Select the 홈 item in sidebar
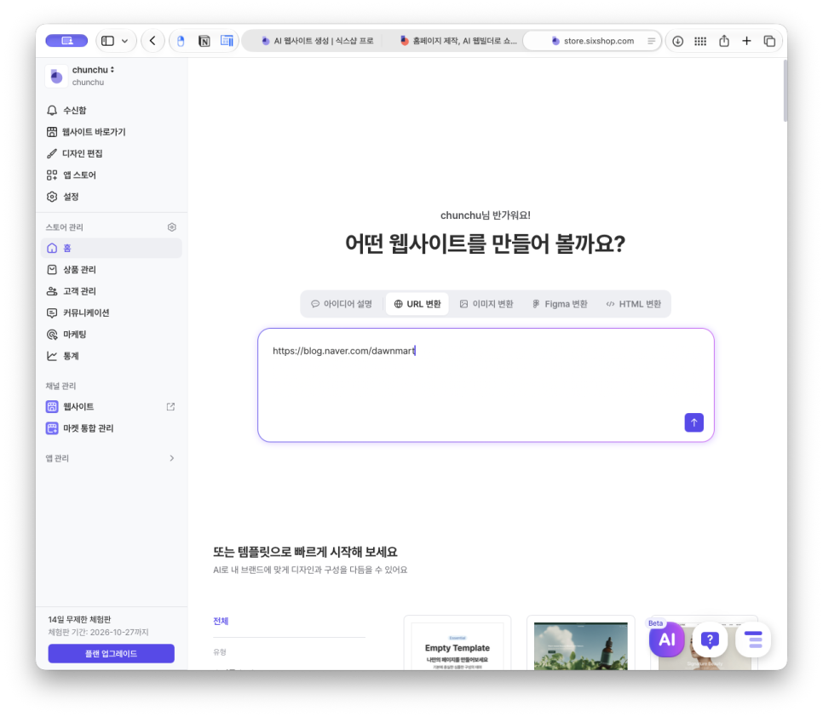The image size is (823, 717). click(112, 248)
